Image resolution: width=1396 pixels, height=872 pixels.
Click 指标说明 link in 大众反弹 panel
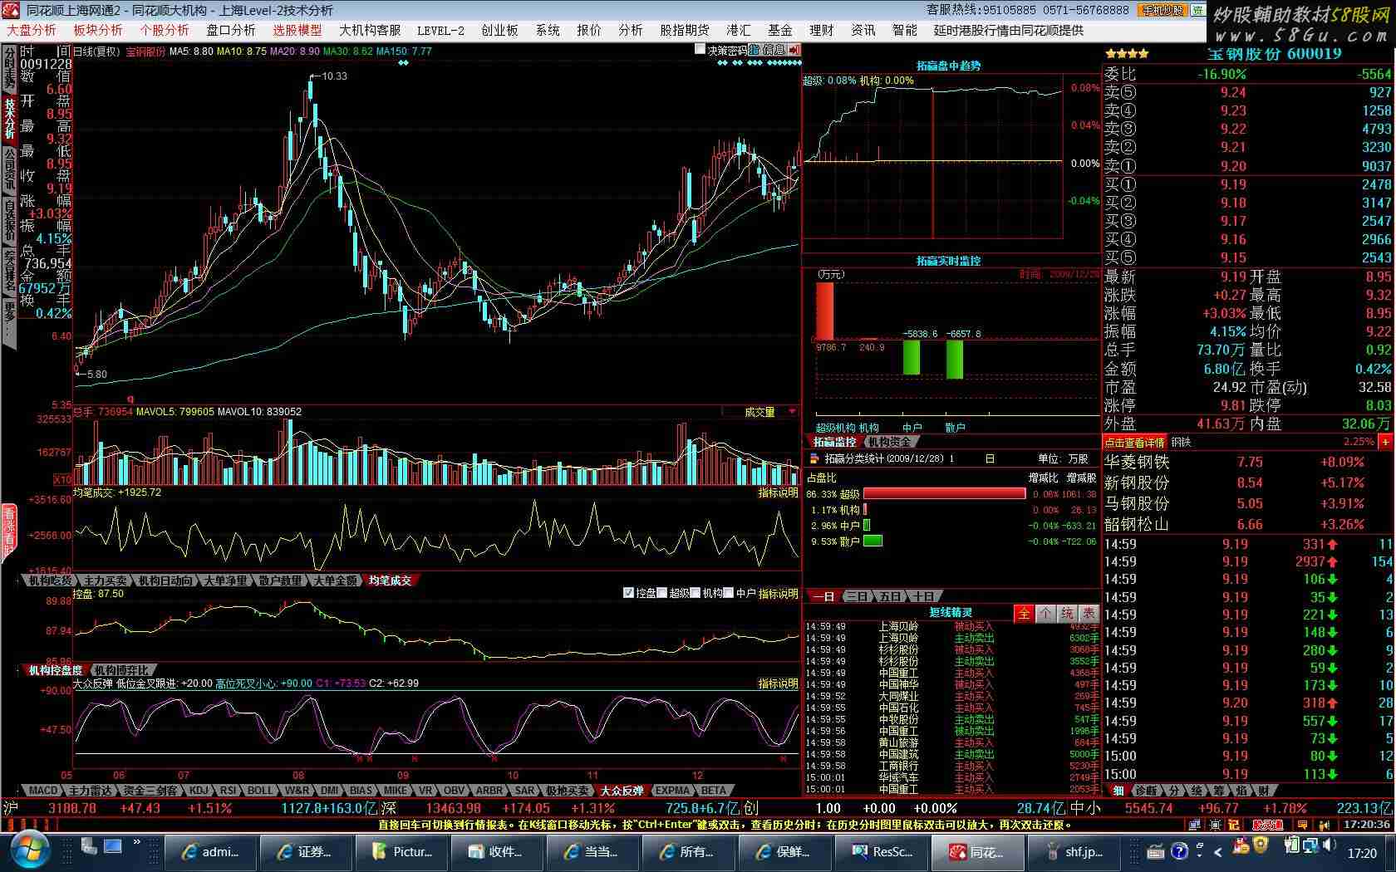tap(778, 683)
